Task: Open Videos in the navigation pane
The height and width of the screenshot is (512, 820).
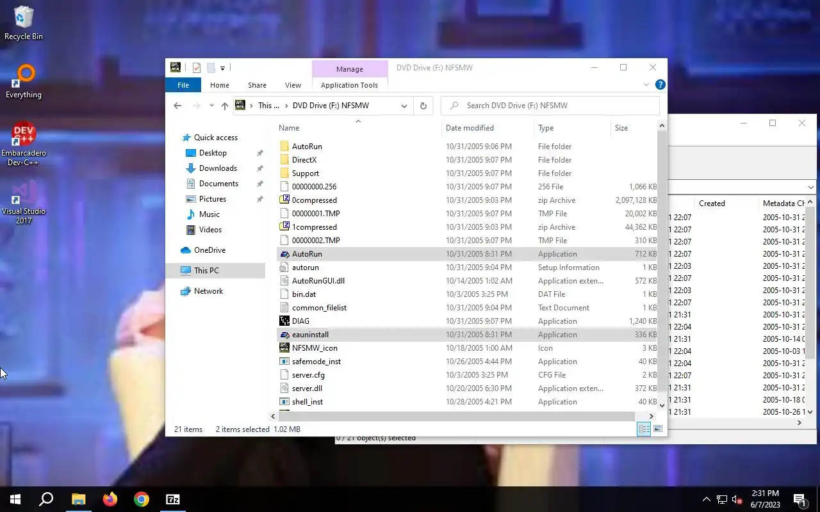Action: (x=210, y=230)
